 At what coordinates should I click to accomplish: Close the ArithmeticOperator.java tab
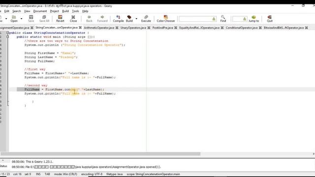click(x=117, y=28)
